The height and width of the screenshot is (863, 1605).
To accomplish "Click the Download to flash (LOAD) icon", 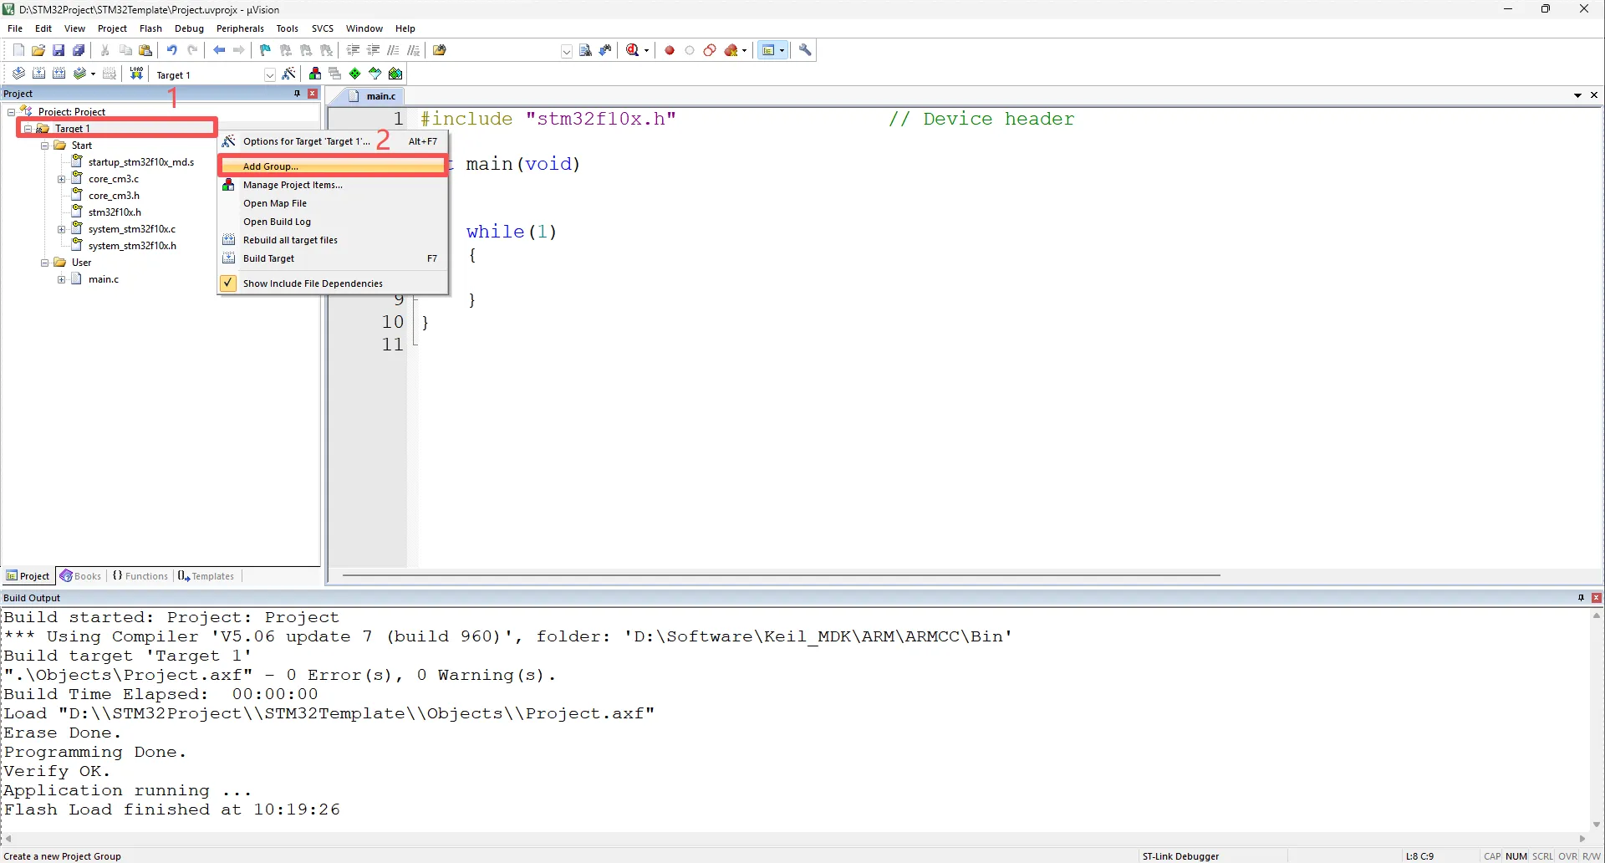I will click(136, 74).
